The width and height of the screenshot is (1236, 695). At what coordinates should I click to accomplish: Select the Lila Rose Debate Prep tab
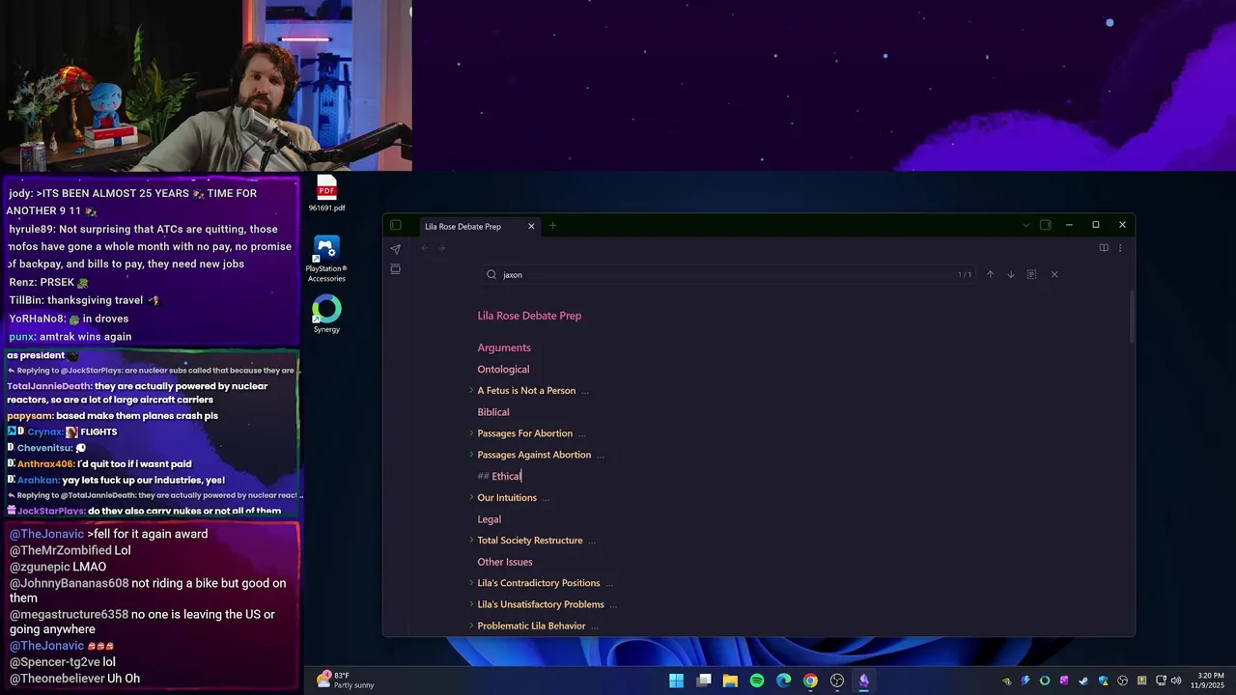[x=463, y=226]
